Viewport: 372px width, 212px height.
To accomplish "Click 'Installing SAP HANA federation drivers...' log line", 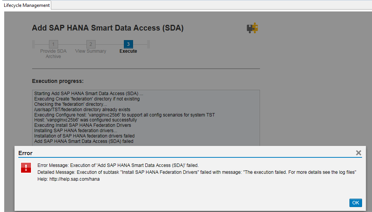I will point(76,131).
